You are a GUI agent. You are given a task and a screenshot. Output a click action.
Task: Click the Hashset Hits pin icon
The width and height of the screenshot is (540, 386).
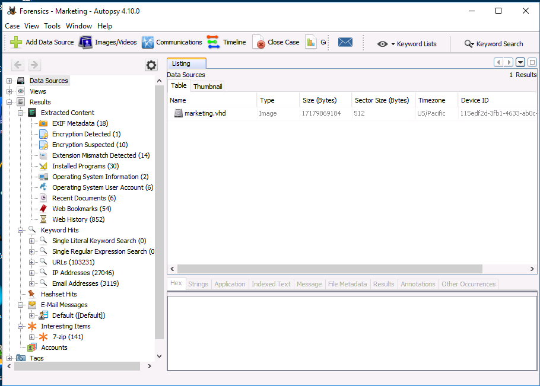[31, 294]
